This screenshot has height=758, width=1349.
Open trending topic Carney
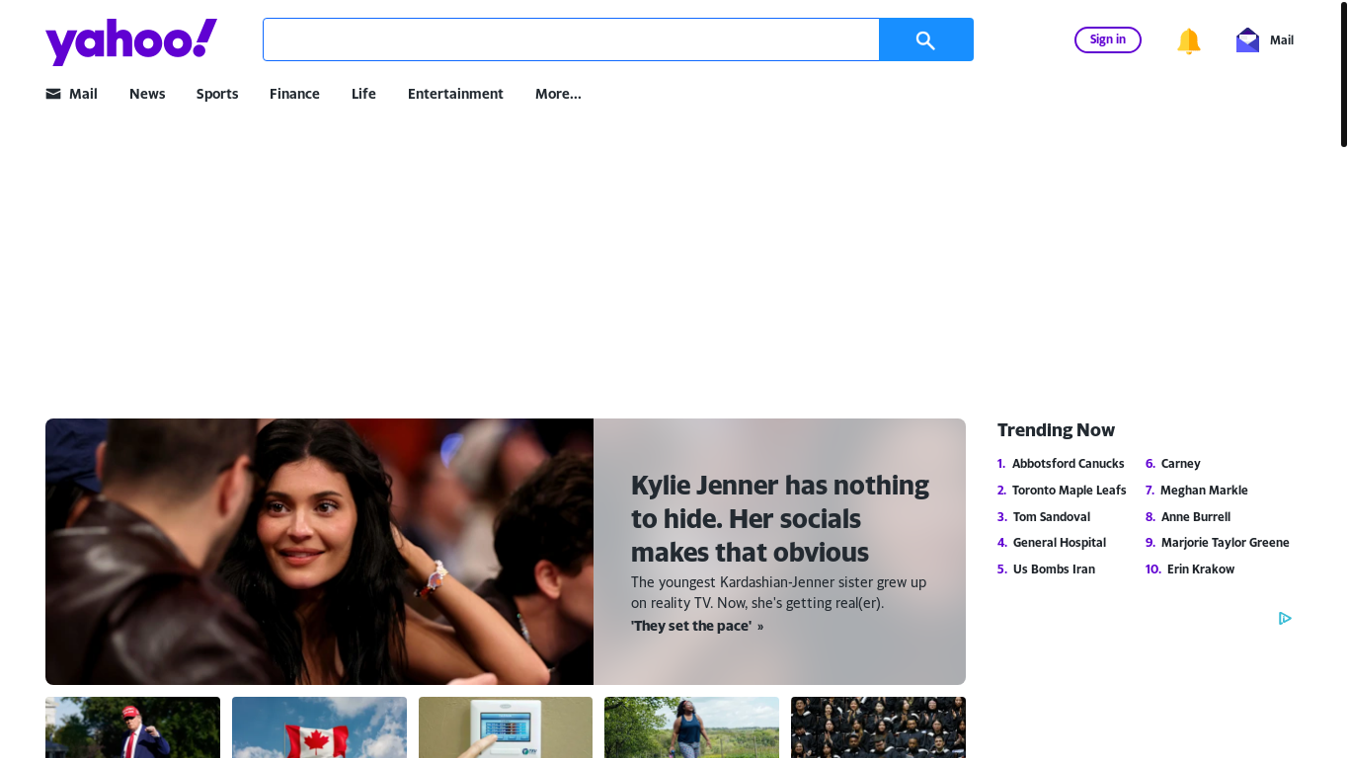click(x=1181, y=464)
